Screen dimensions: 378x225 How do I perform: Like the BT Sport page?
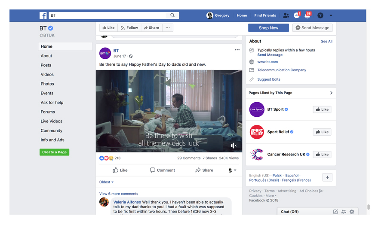[322, 109]
